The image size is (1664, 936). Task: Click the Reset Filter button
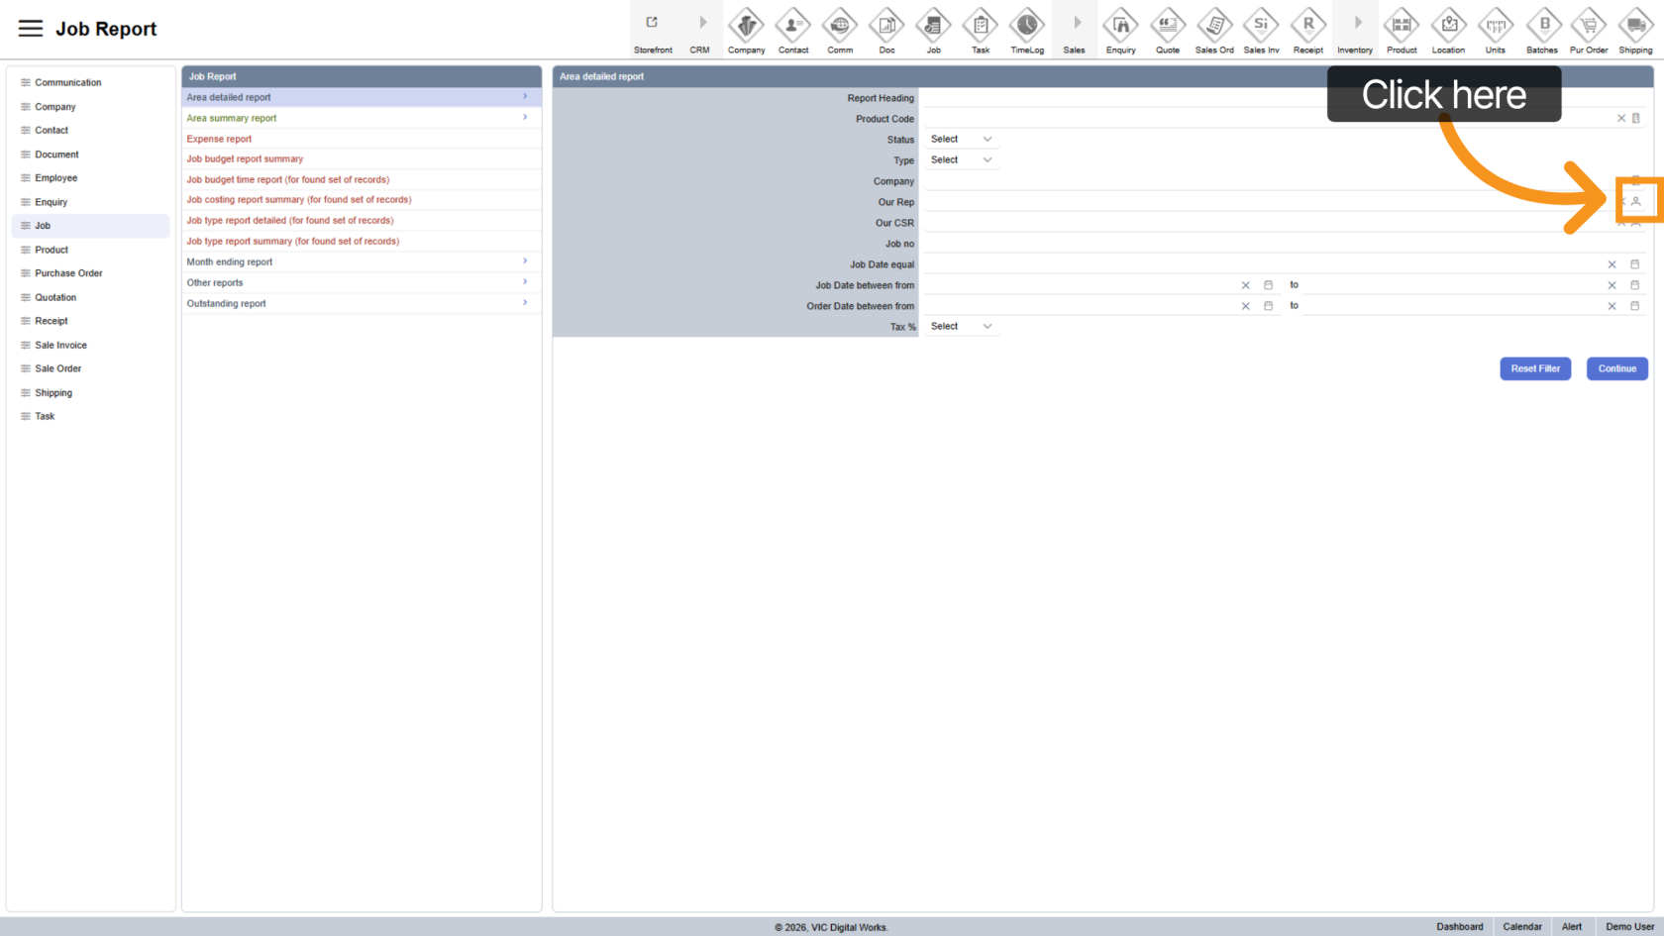[1534, 368]
